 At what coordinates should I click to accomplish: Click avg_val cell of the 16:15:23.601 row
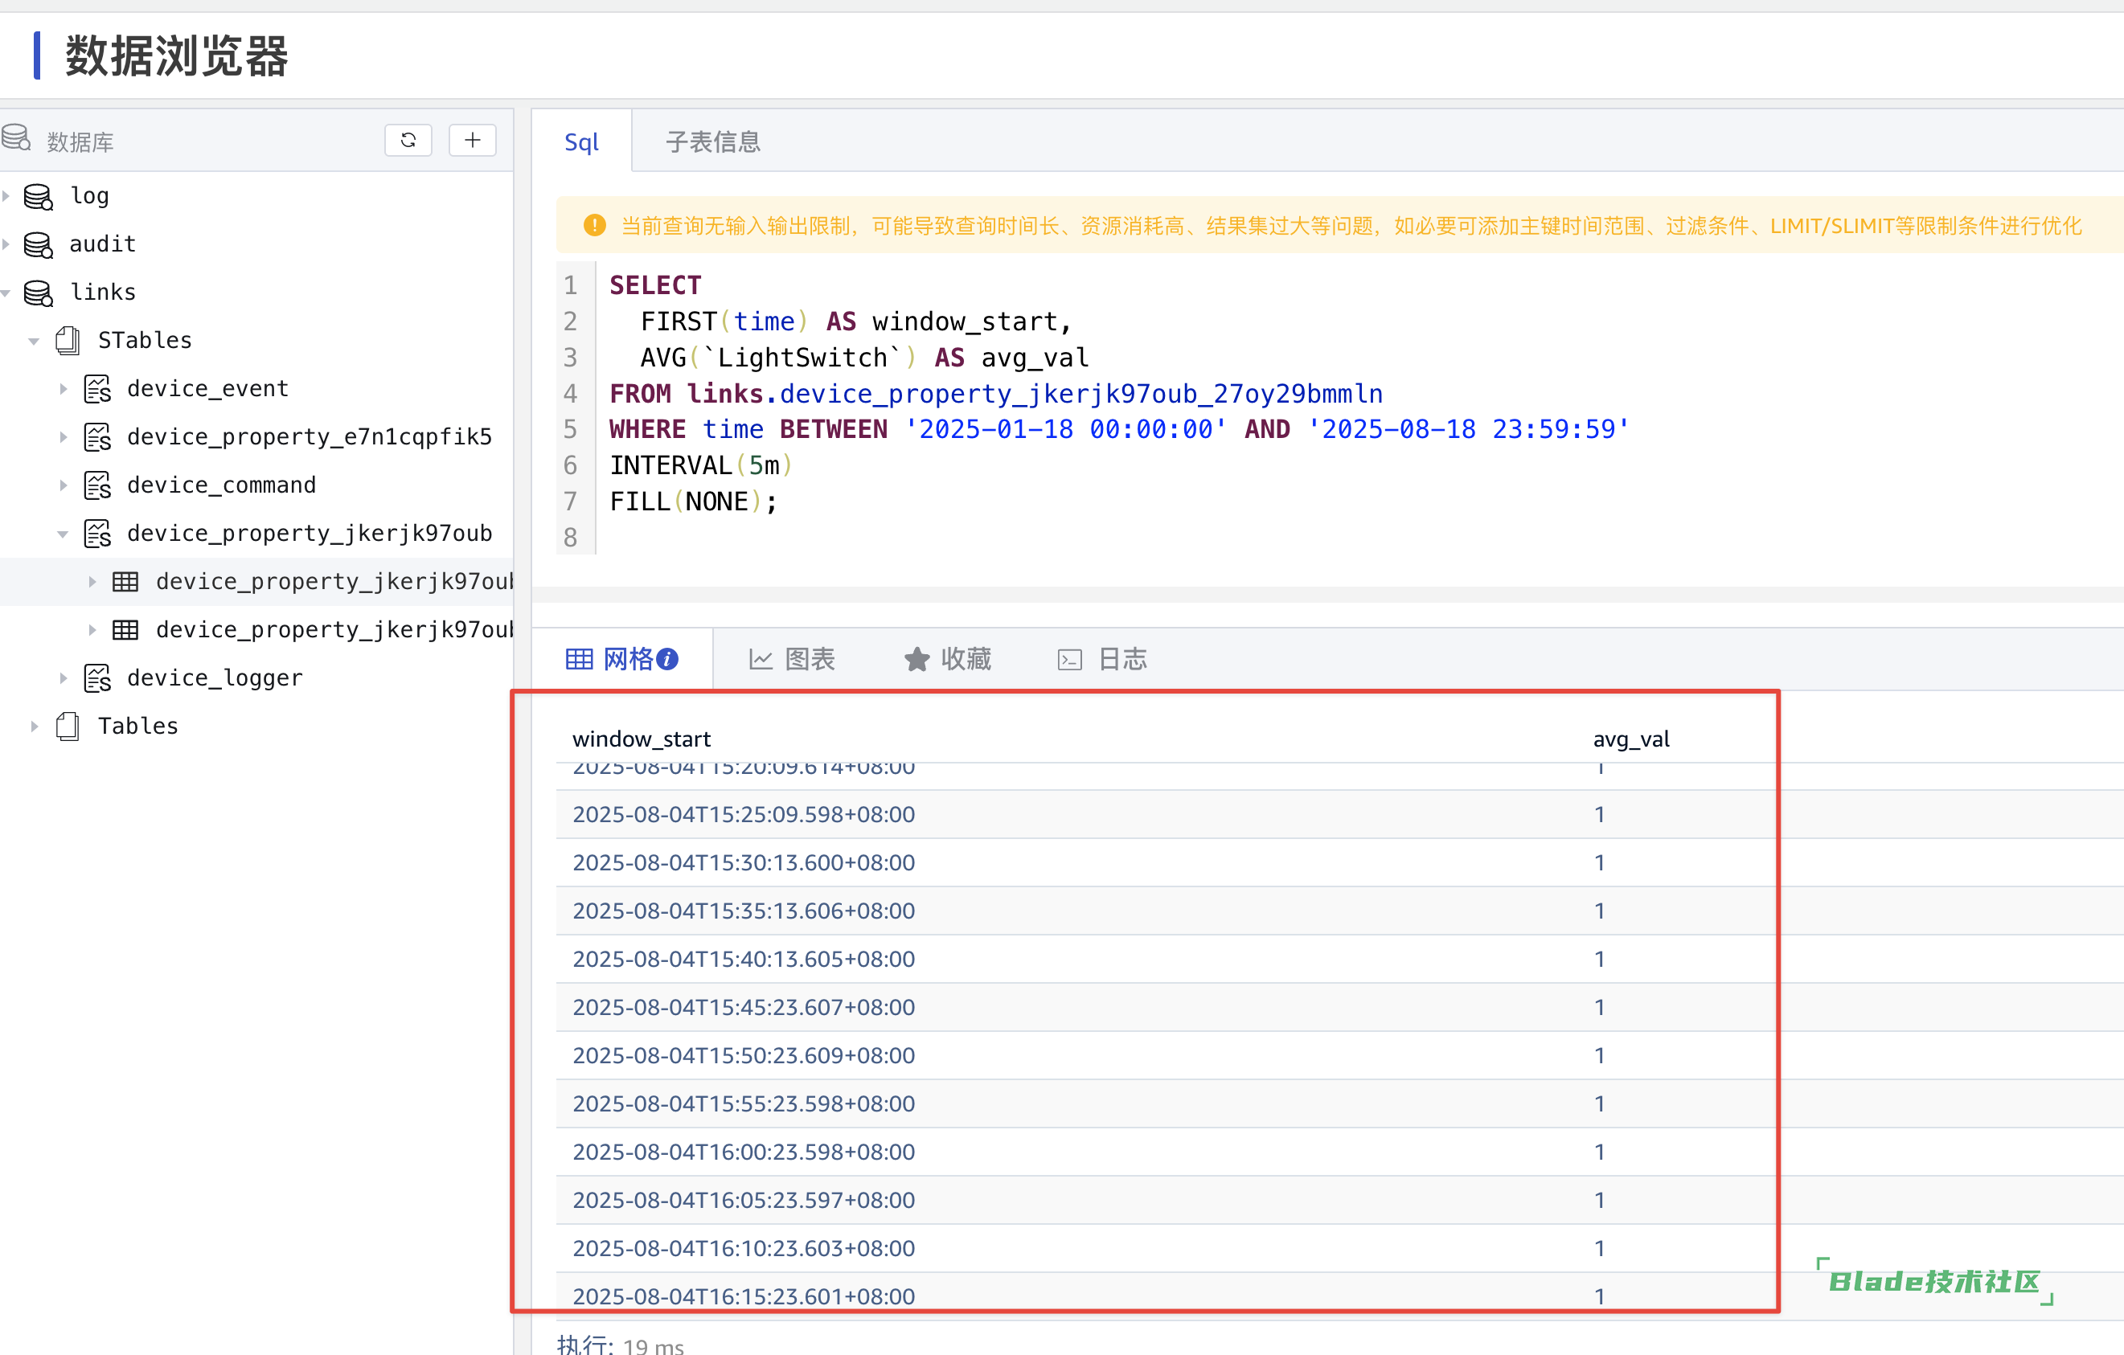point(1599,1296)
